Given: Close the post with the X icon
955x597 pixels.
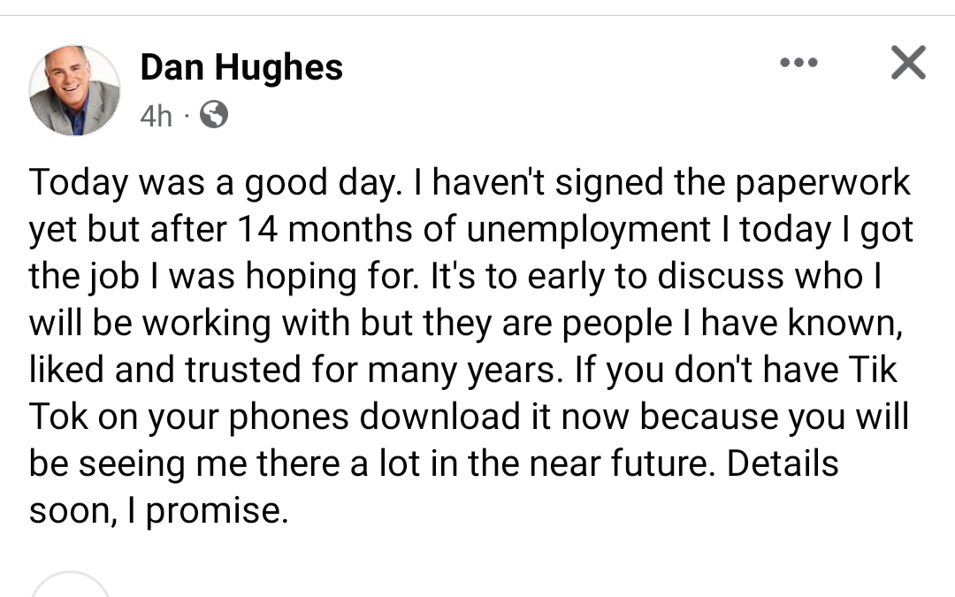Looking at the screenshot, I should (x=908, y=62).
